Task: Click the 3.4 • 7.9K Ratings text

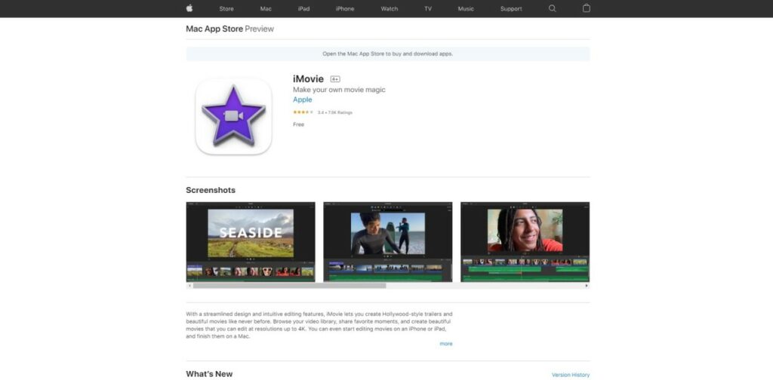Action: pyautogui.click(x=334, y=113)
